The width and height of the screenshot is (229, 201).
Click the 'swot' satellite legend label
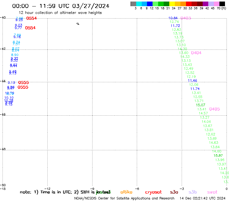tap(212, 192)
